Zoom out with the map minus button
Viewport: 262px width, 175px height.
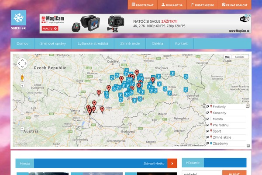pyautogui.click(x=22, y=129)
